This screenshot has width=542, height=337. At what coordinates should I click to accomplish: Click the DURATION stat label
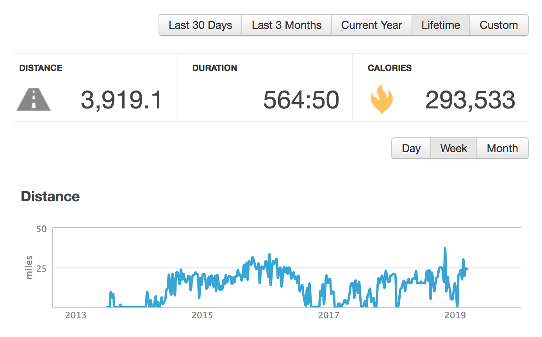tap(215, 68)
